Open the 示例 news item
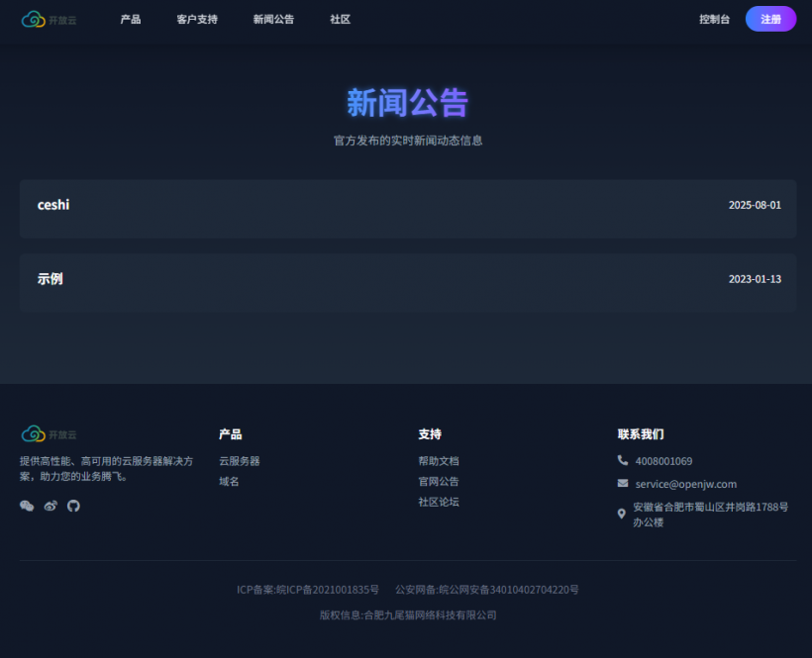812x658 pixels. (50, 279)
